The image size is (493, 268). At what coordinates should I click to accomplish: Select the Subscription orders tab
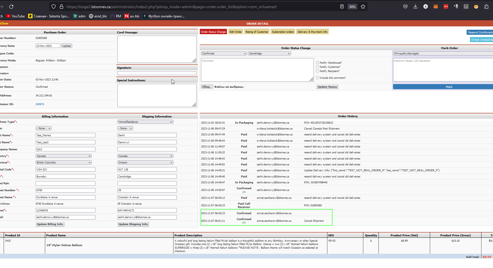click(283, 32)
